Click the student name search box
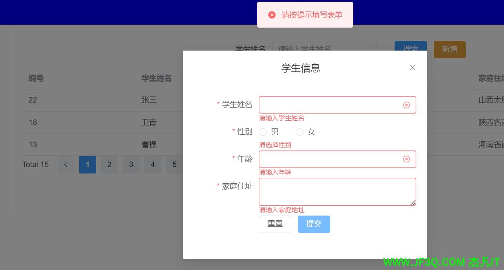The width and height of the screenshot is (504, 270). click(x=324, y=46)
